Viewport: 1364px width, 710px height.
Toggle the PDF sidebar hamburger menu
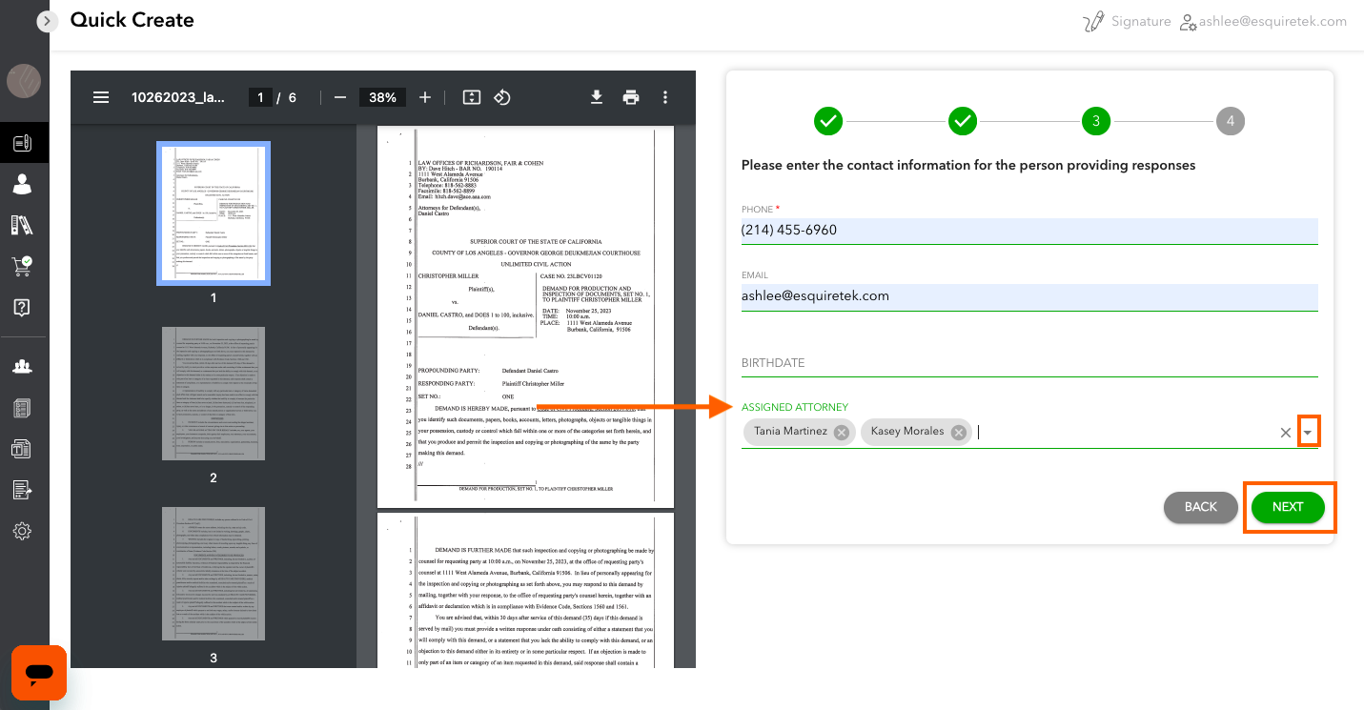[x=100, y=97]
